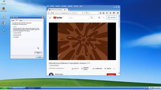Click Cancel in Not My Fault dialog

[39, 57]
